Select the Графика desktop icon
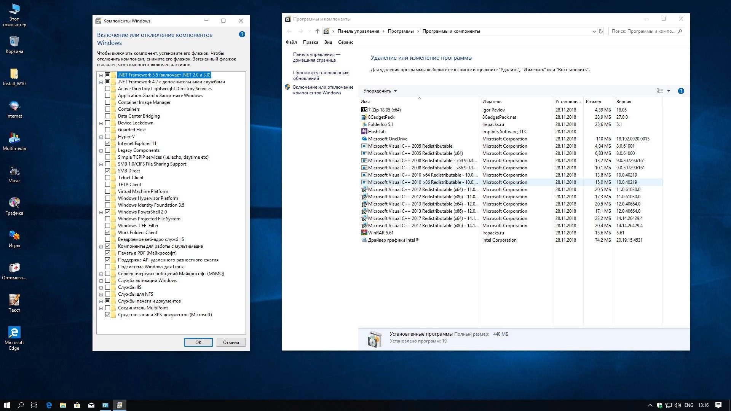The height and width of the screenshot is (411, 731). (14, 206)
